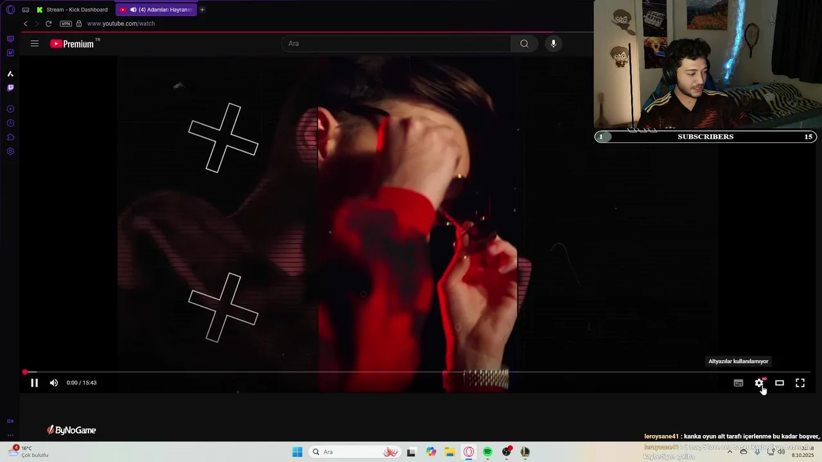Start voice search with microphone button
The image size is (822, 462).
point(554,44)
